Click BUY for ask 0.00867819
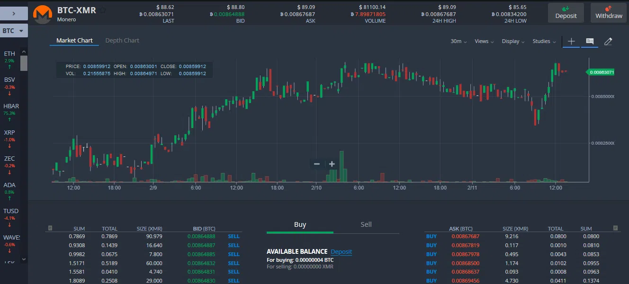This screenshot has height=284, width=629. [431, 245]
